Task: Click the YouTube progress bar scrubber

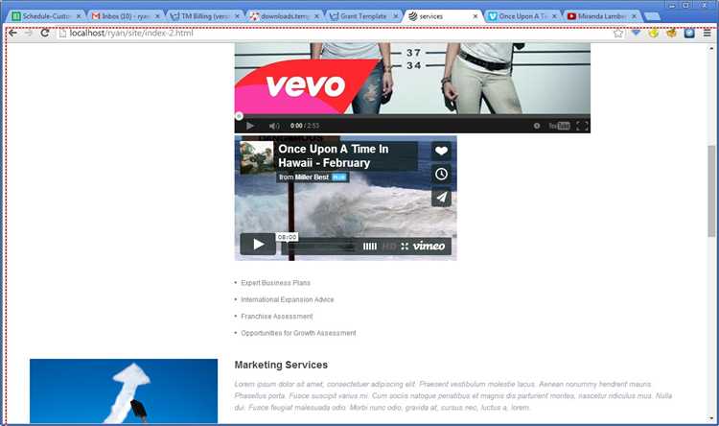Action: coord(239,116)
